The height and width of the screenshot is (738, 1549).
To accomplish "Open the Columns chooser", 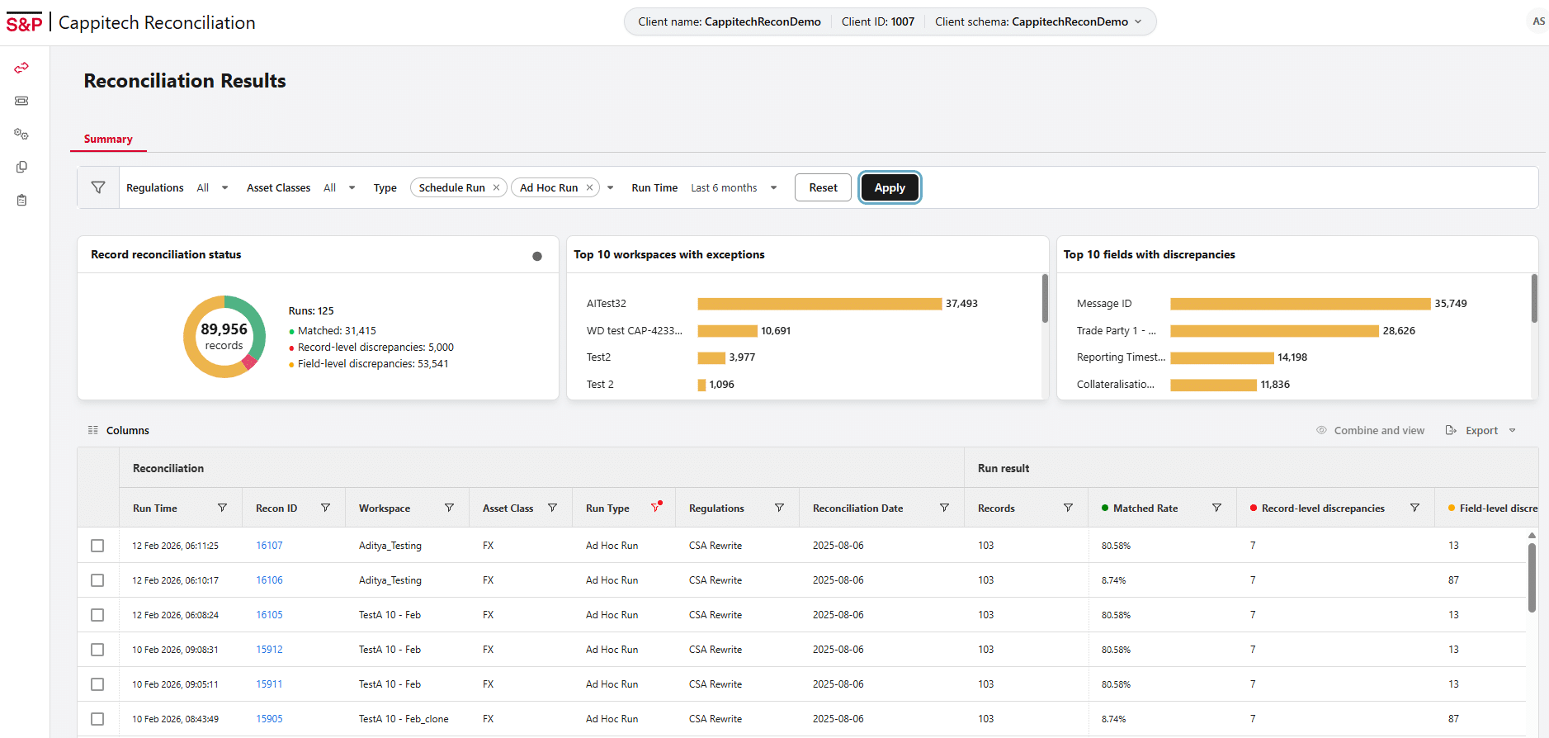I will pyautogui.click(x=119, y=430).
